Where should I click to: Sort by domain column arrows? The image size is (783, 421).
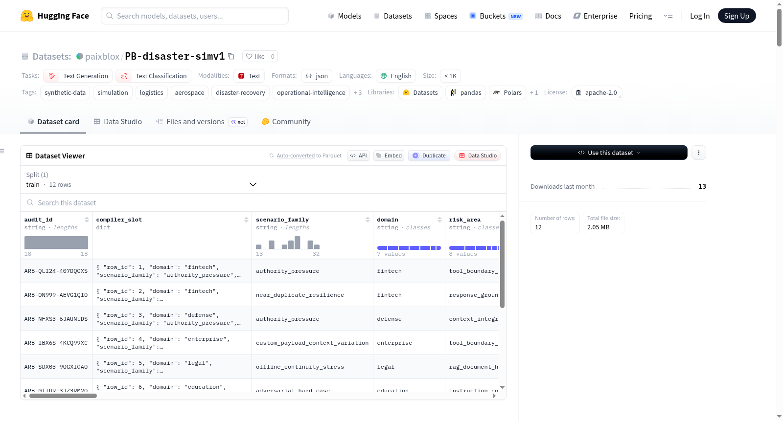coord(439,220)
